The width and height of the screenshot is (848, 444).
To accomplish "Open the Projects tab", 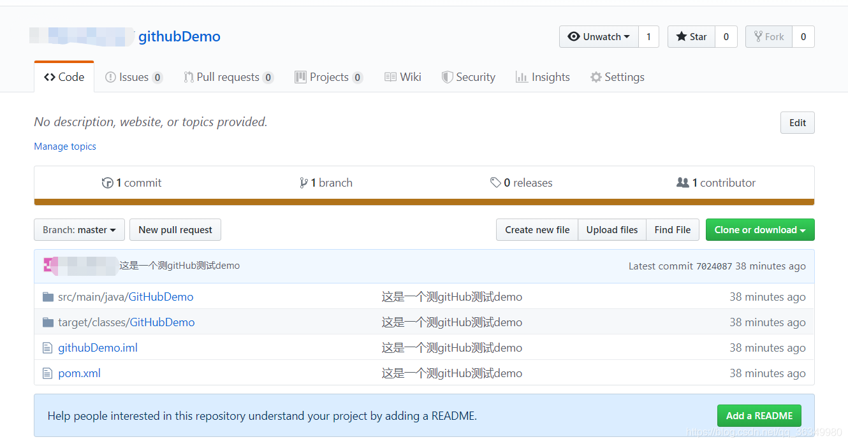I will tap(329, 77).
